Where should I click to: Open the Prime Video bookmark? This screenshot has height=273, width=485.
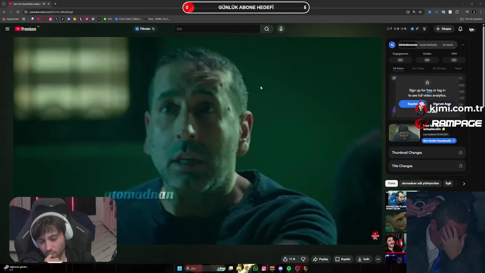[128, 19]
